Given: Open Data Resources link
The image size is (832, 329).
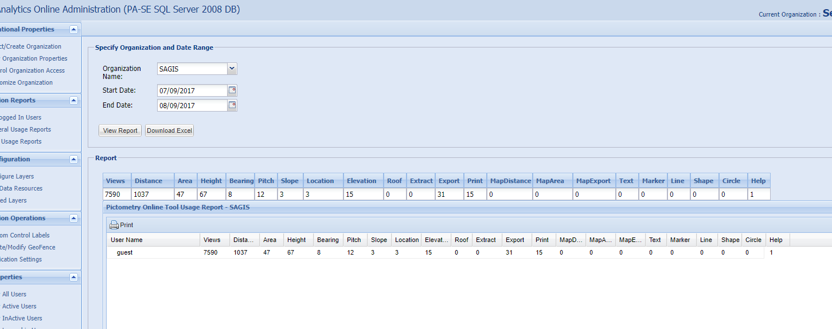Looking at the screenshot, I should tap(21, 188).
